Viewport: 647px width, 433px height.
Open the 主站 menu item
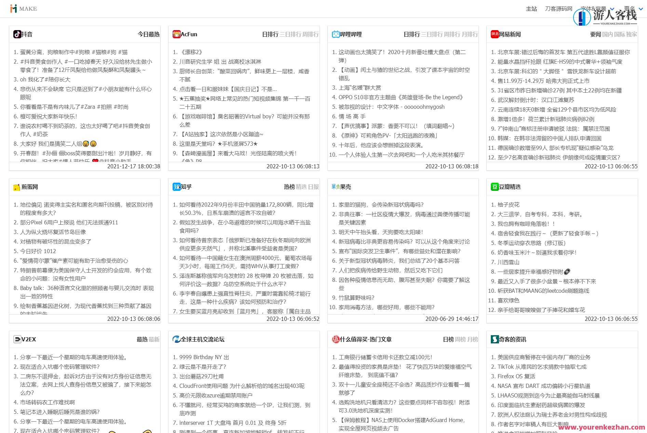531,8
